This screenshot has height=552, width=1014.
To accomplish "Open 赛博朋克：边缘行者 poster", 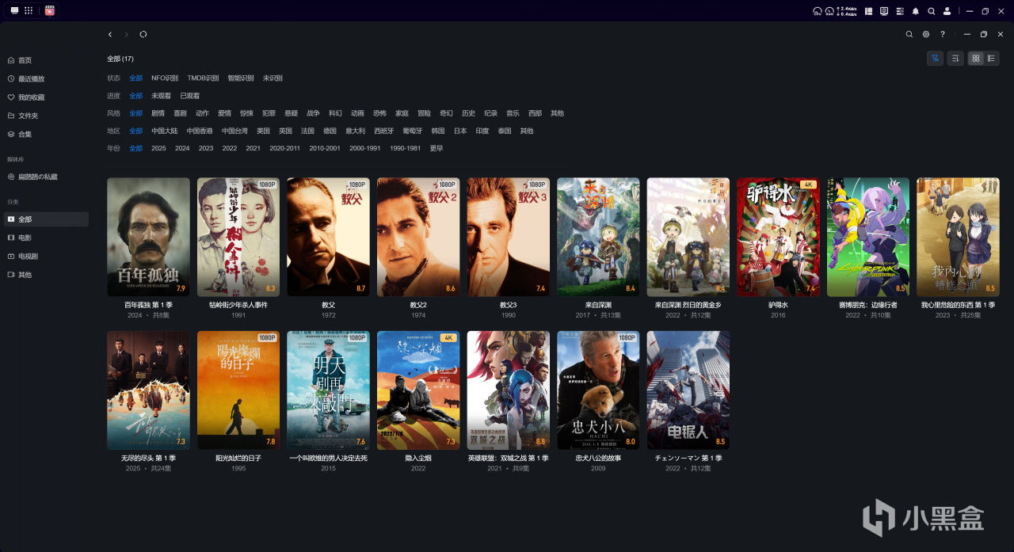I will 868,237.
